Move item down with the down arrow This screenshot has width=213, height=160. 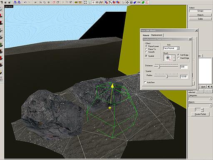pyautogui.click(x=211, y=87)
